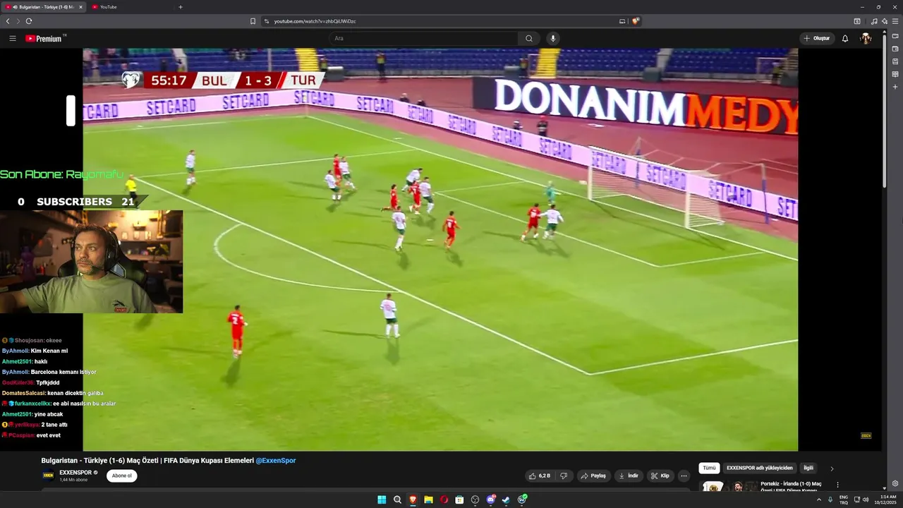Go back in browser history

click(x=8, y=21)
